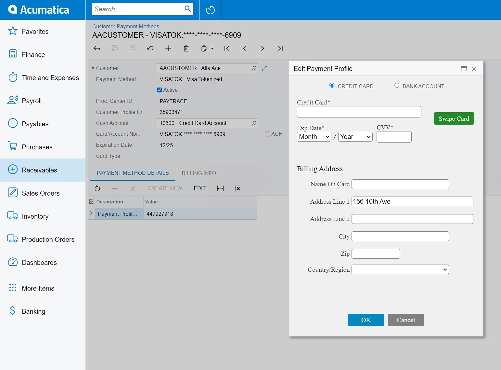
Task: Click the Delete trash icon
Action: tap(186, 48)
